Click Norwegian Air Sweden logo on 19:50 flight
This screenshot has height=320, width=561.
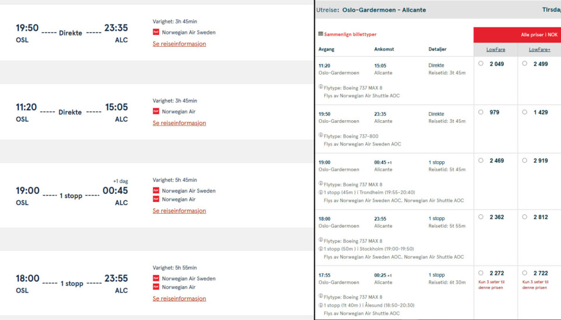pyautogui.click(x=156, y=32)
